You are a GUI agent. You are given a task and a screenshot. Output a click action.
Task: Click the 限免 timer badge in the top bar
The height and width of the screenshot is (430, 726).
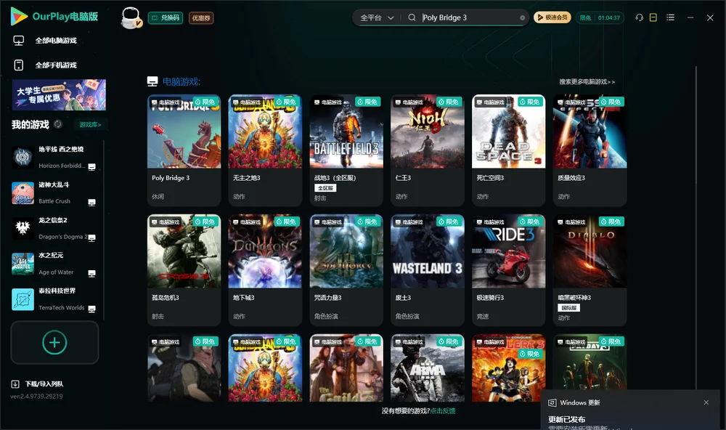(600, 17)
